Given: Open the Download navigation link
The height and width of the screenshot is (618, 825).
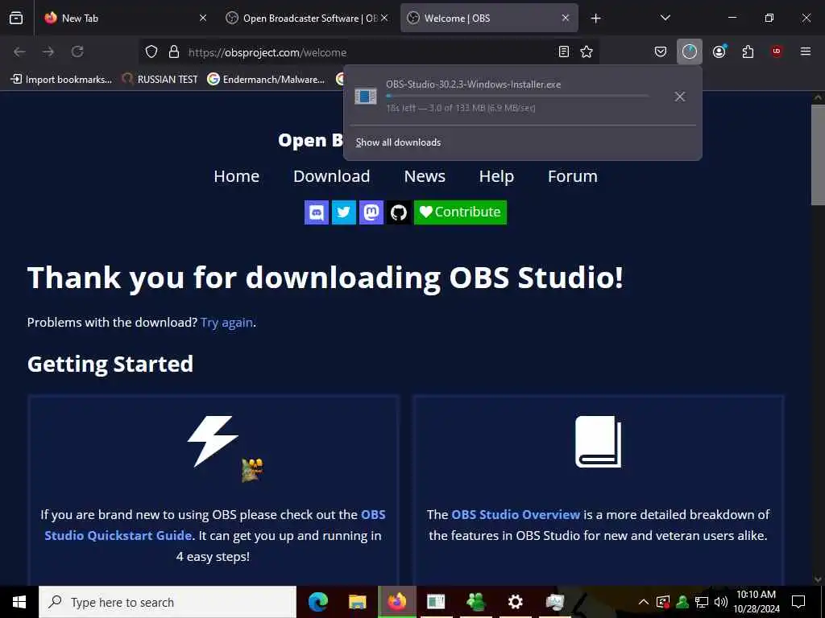Looking at the screenshot, I should [331, 176].
